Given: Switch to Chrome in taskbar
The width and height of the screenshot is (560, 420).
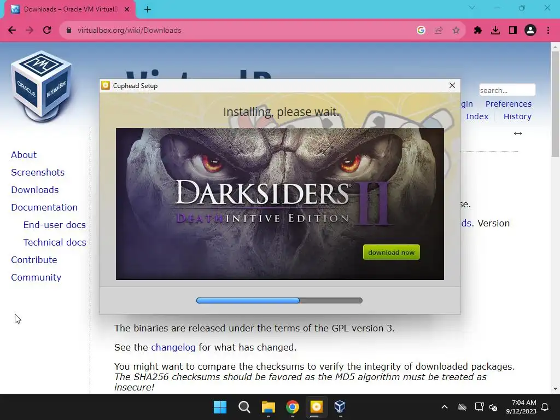Looking at the screenshot, I should pos(293,407).
